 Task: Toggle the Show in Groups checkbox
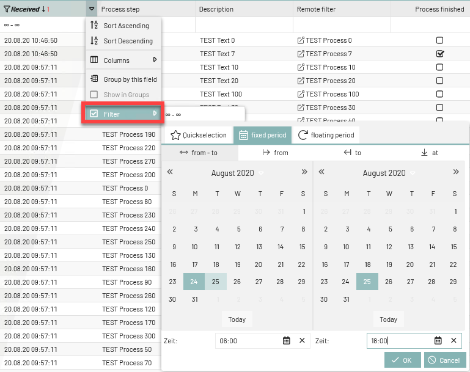[x=94, y=95]
